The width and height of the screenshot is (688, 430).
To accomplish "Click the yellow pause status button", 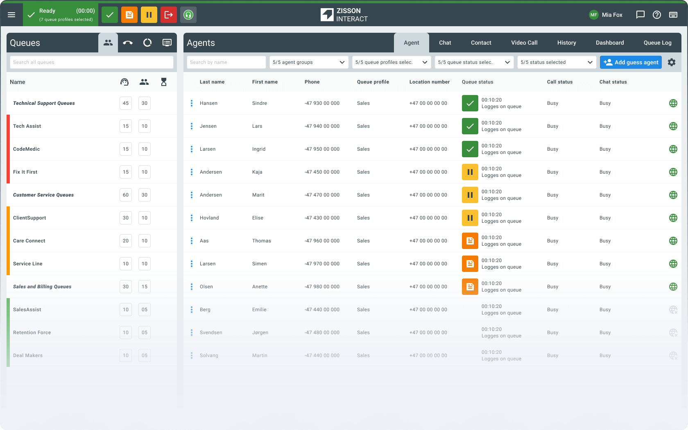I will pyautogui.click(x=149, y=15).
